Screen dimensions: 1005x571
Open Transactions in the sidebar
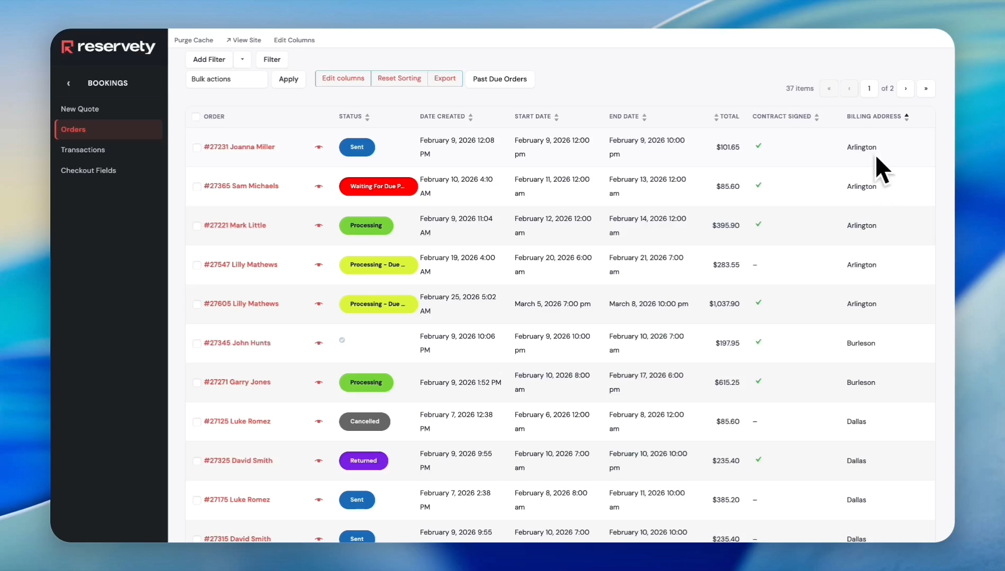[x=83, y=150]
